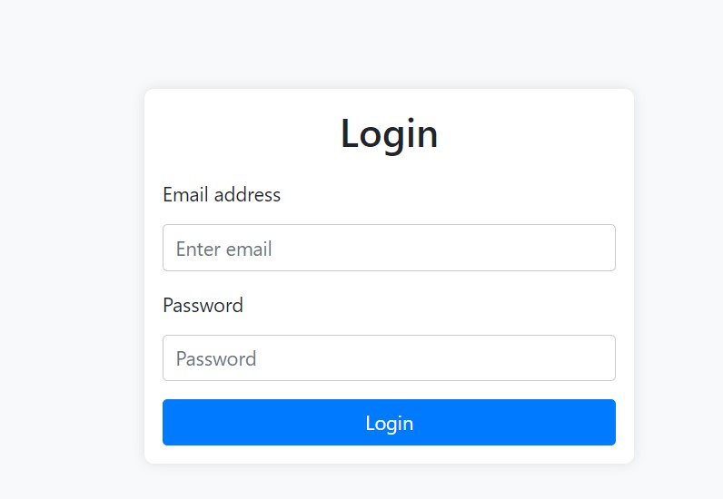
Task: Place cursor in the password box
Action: (389, 358)
